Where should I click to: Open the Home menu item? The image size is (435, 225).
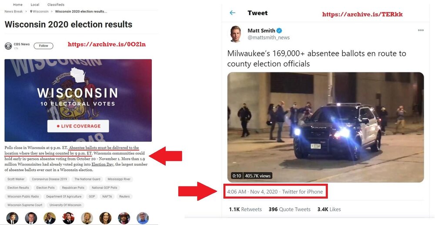click(x=18, y=5)
